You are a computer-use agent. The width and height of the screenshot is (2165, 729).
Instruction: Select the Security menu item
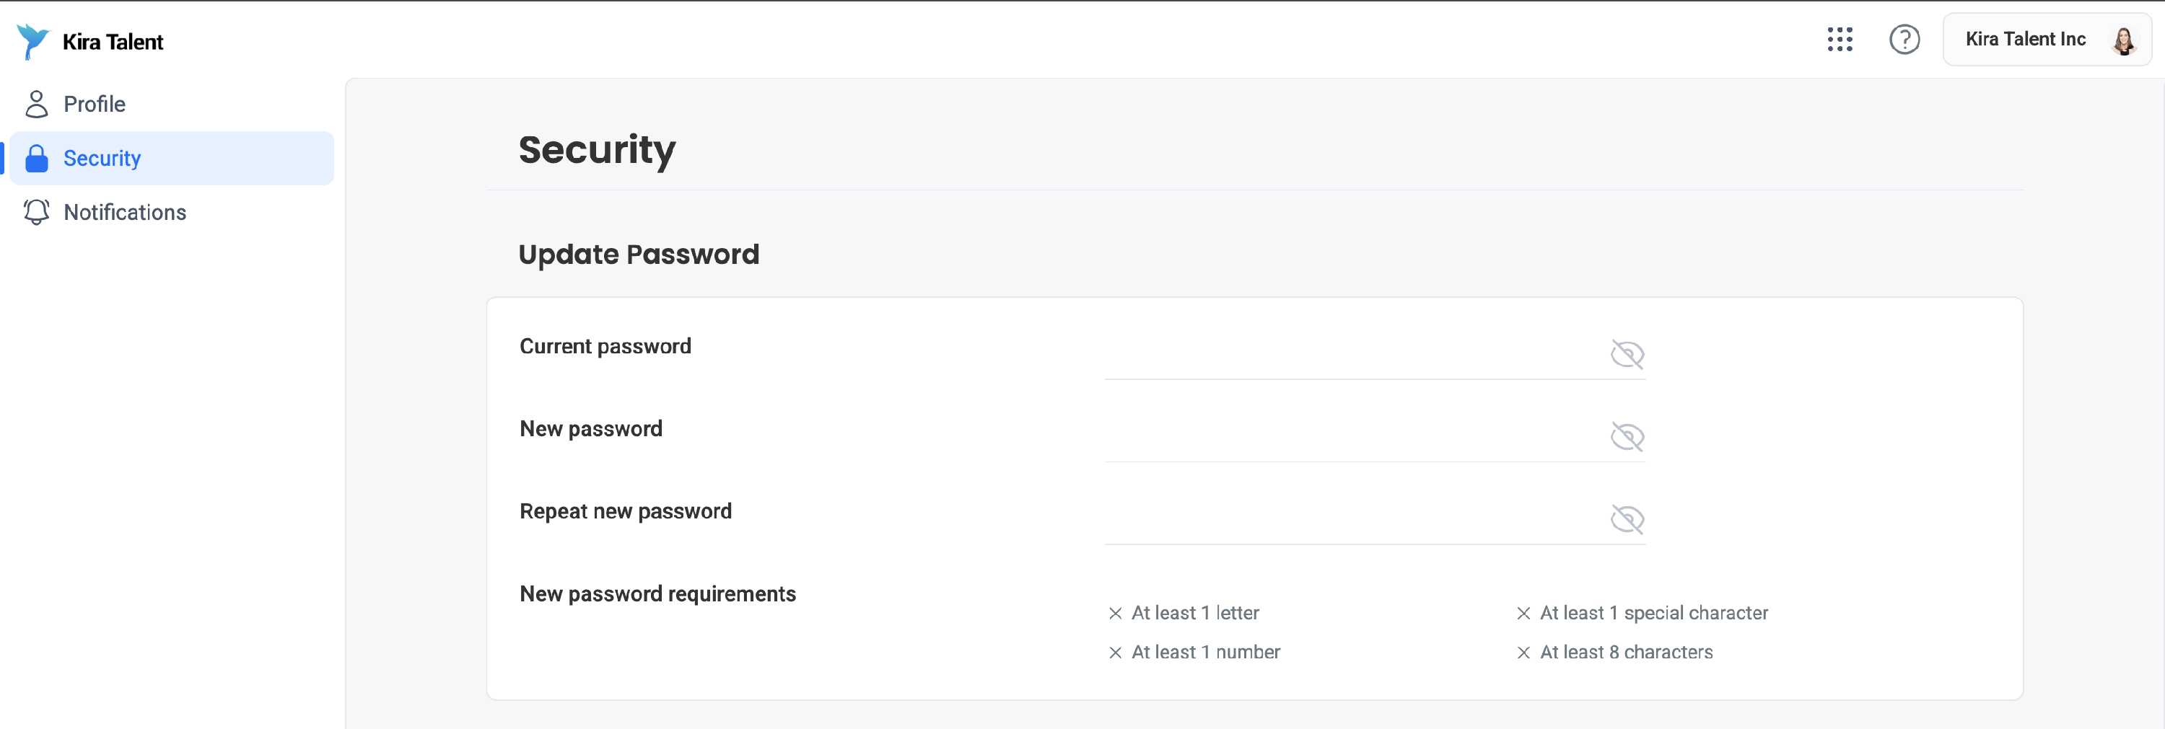click(x=172, y=158)
